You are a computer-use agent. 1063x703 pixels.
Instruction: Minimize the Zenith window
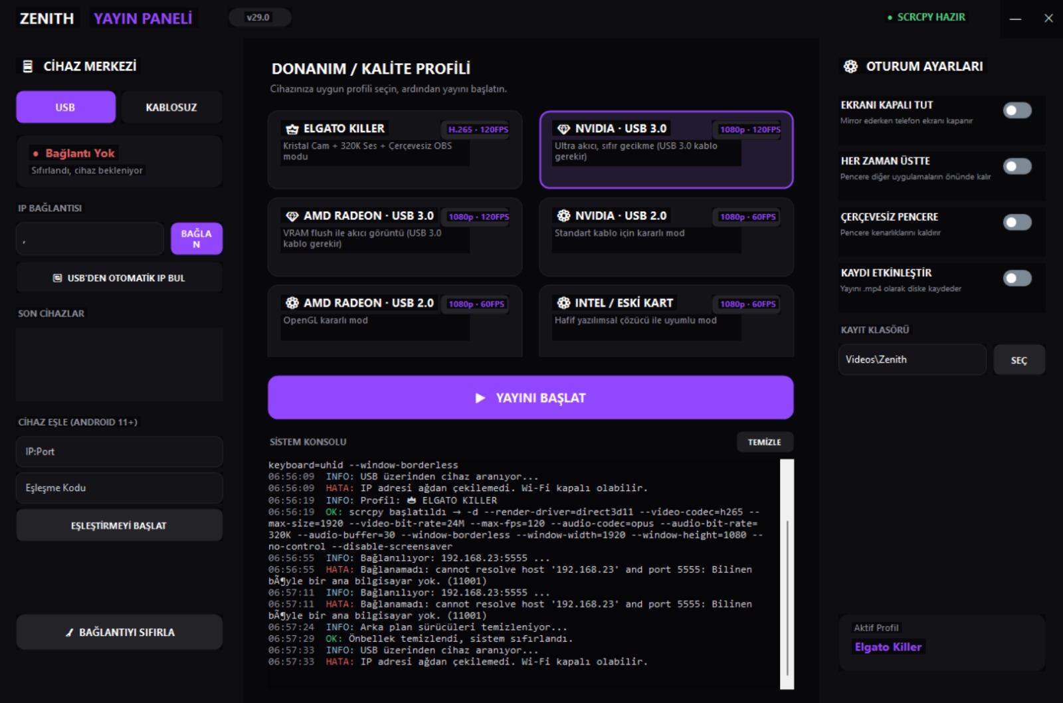(x=1015, y=19)
